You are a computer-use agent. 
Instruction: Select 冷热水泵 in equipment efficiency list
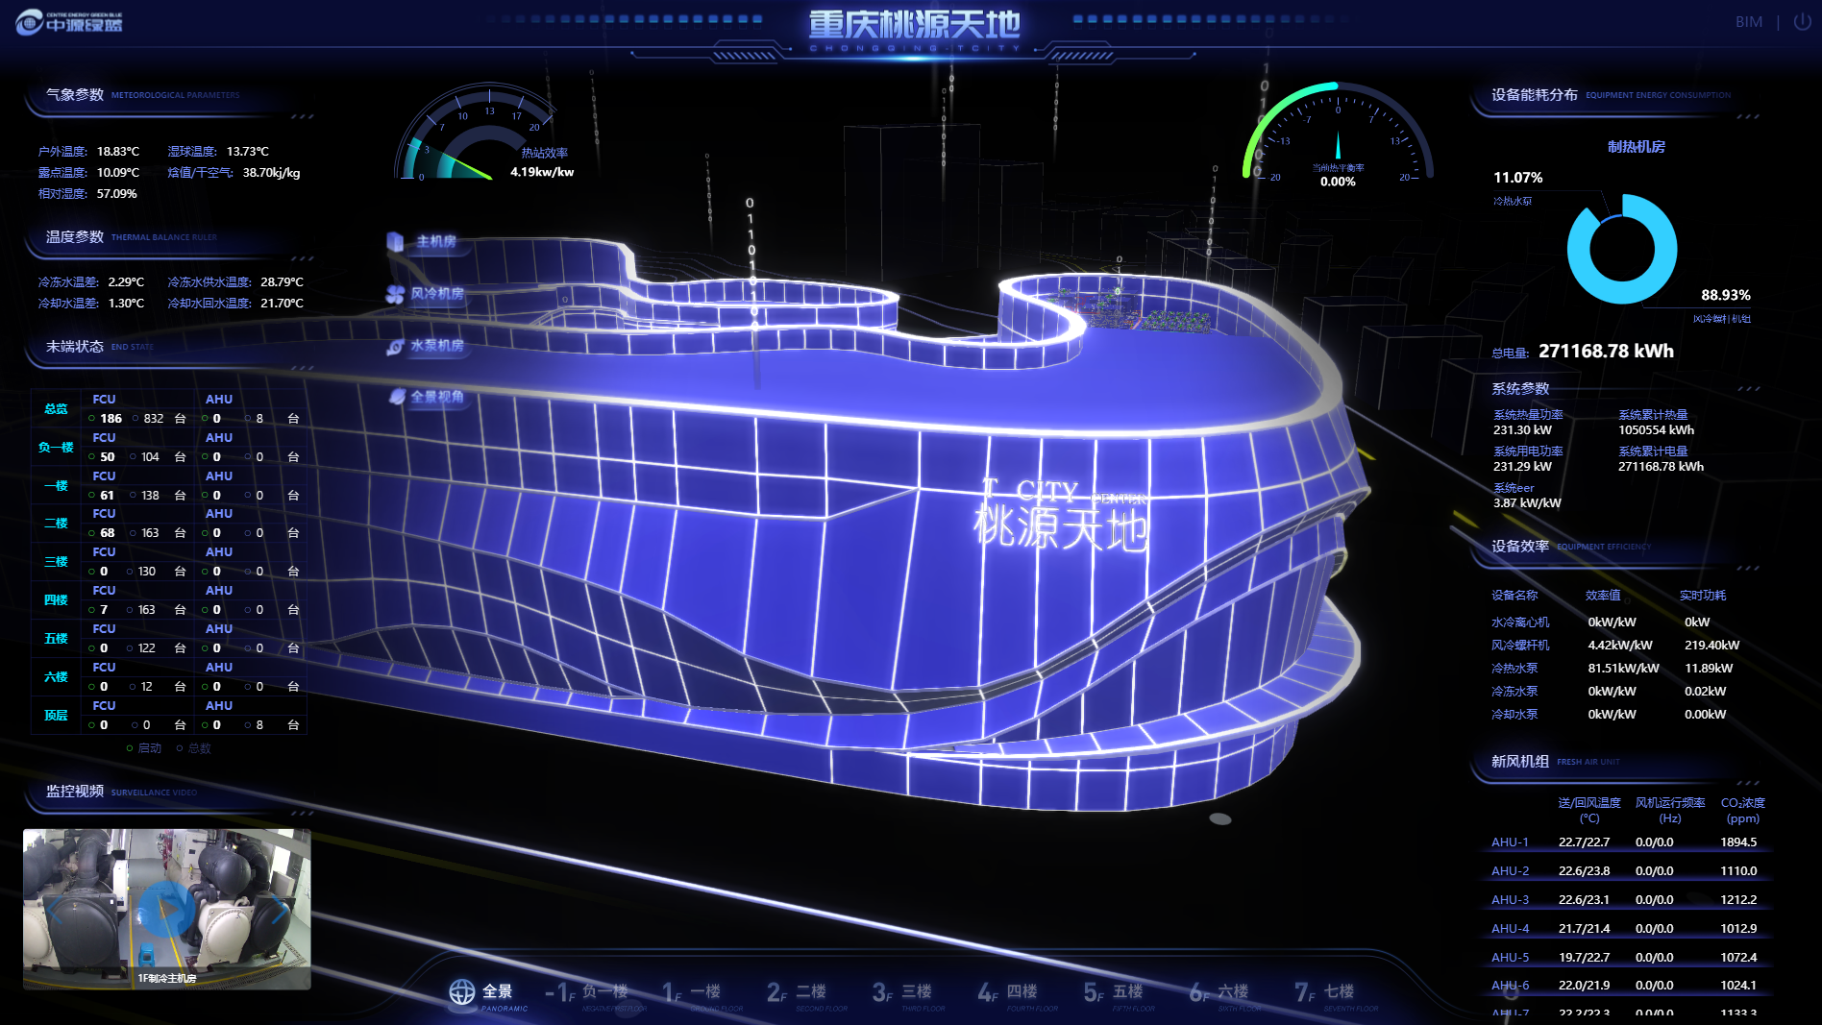(x=1514, y=669)
